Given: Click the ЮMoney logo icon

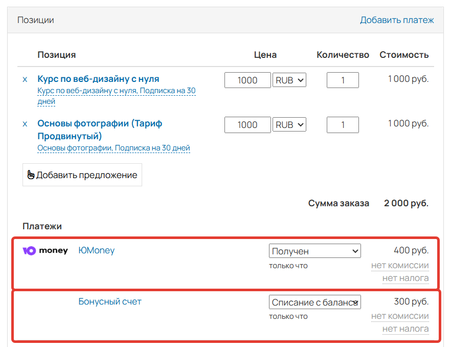Looking at the screenshot, I should pyautogui.click(x=45, y=251).
